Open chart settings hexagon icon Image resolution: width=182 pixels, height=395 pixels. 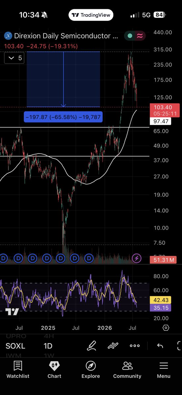166,328
